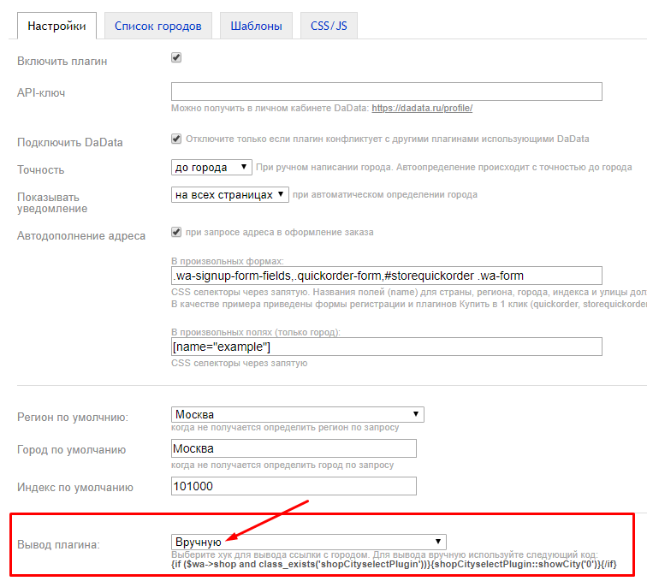Viewport: 647px width, 581px height.
Task: Select the Настройки tab
Action: (56, 26)
